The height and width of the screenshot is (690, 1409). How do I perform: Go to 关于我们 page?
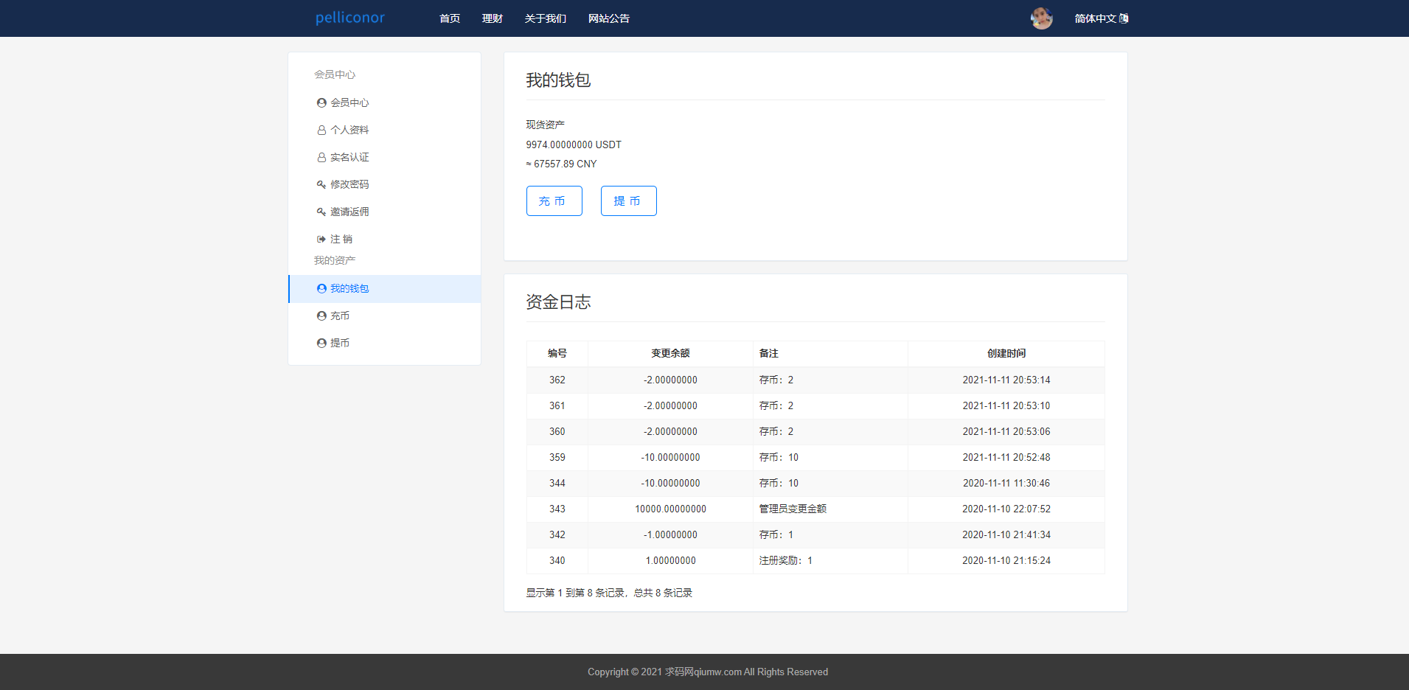click(546, 18)
